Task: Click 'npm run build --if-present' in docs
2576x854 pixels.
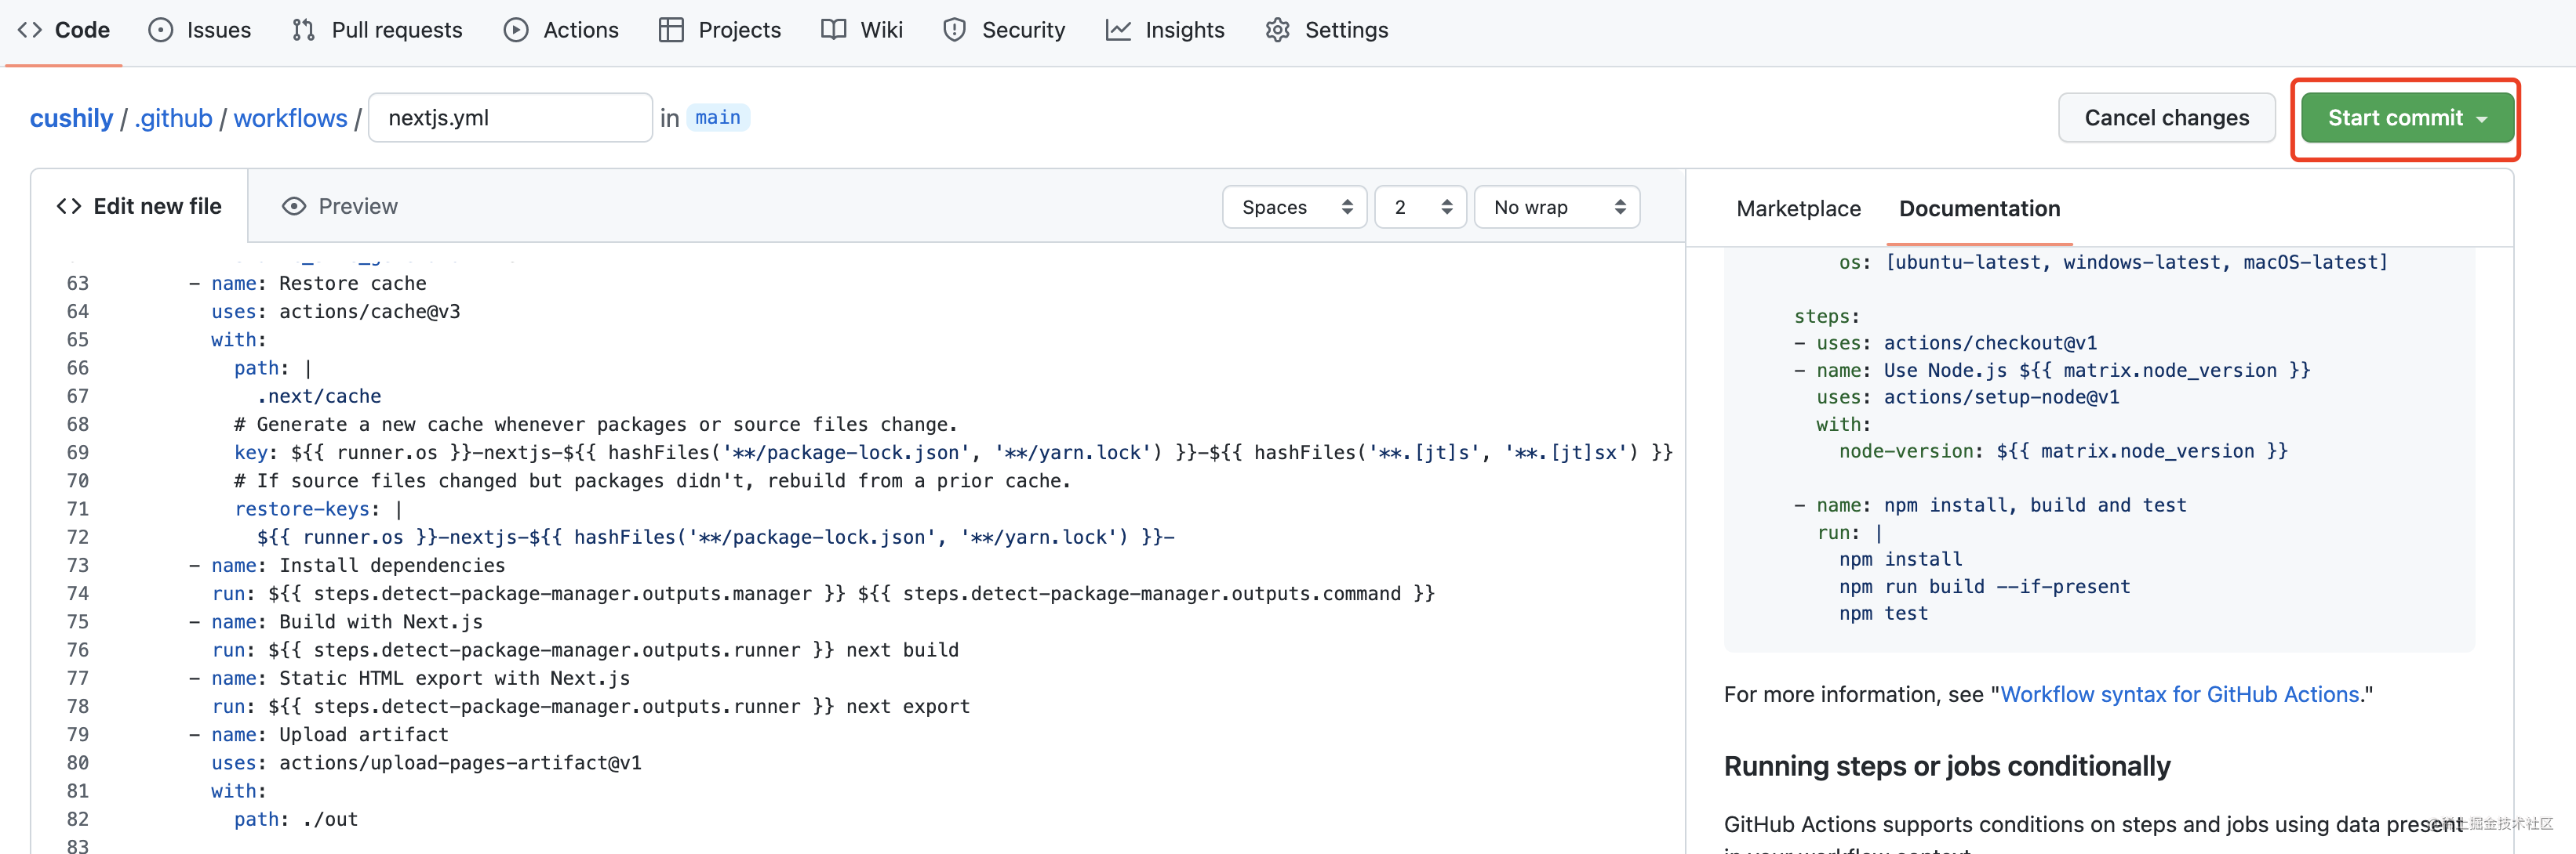Action: 1984,586
